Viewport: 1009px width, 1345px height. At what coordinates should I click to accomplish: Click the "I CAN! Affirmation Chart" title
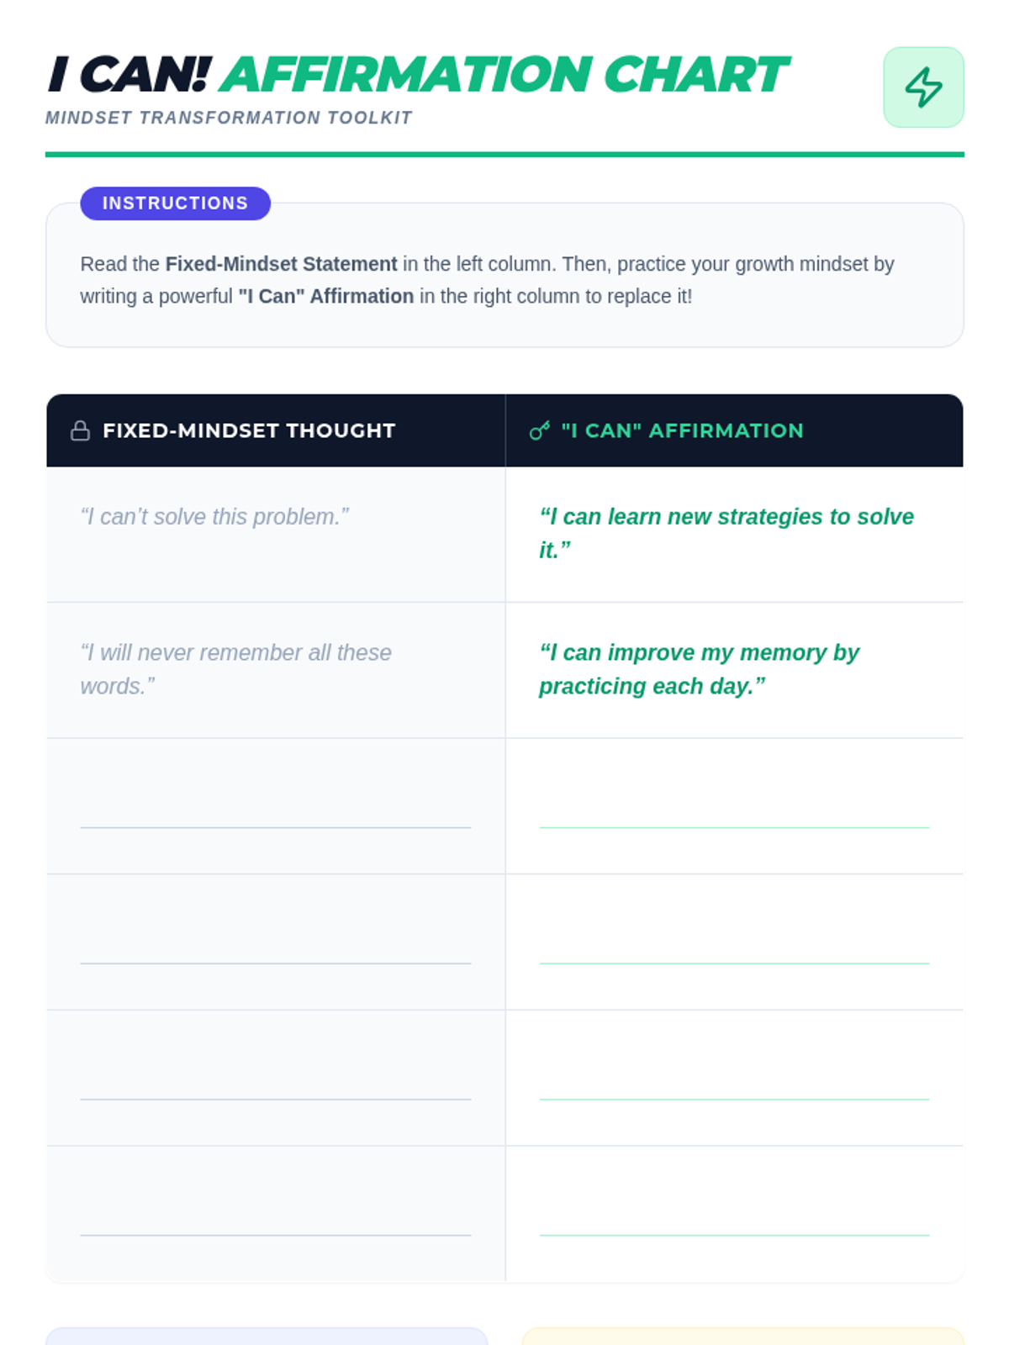point(417,75)
